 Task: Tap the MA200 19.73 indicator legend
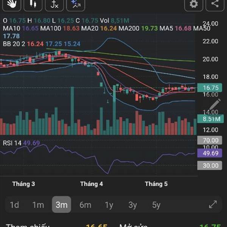pyautogui.click(x=138, y=28)
